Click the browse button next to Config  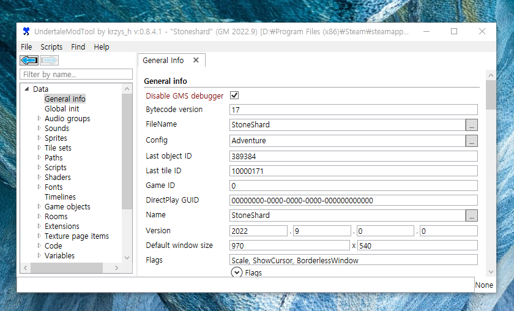471,141
